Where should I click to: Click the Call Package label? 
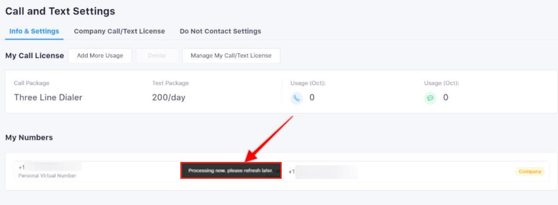click(32, 83)
